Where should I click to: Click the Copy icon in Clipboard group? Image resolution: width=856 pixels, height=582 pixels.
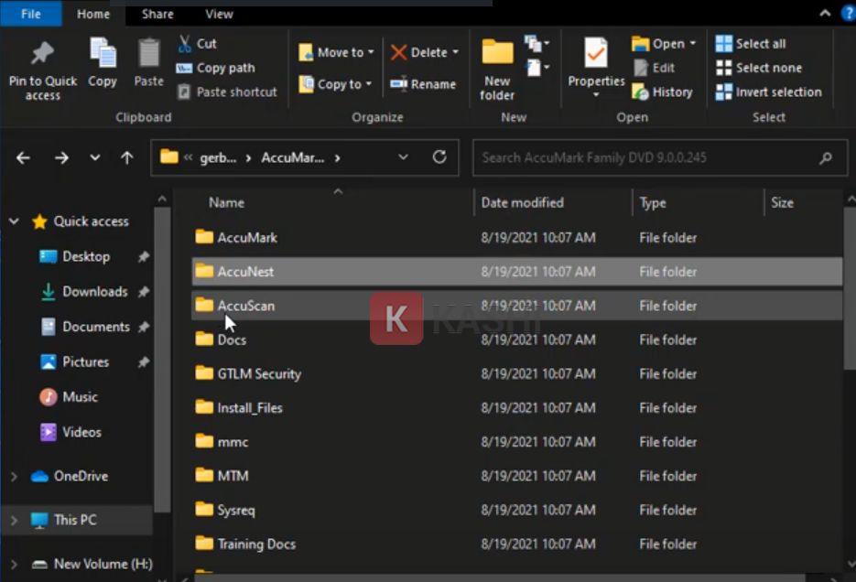point(103,55)
